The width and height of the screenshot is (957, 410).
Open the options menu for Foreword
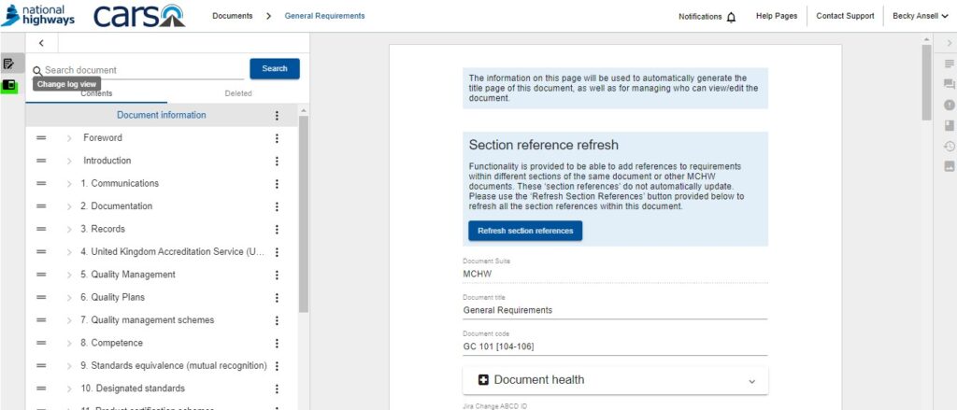point(277,138)
